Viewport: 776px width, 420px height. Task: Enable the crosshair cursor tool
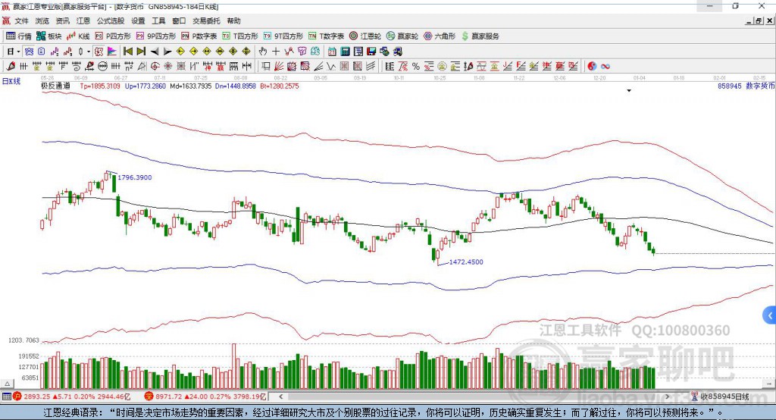click(276, 52)
